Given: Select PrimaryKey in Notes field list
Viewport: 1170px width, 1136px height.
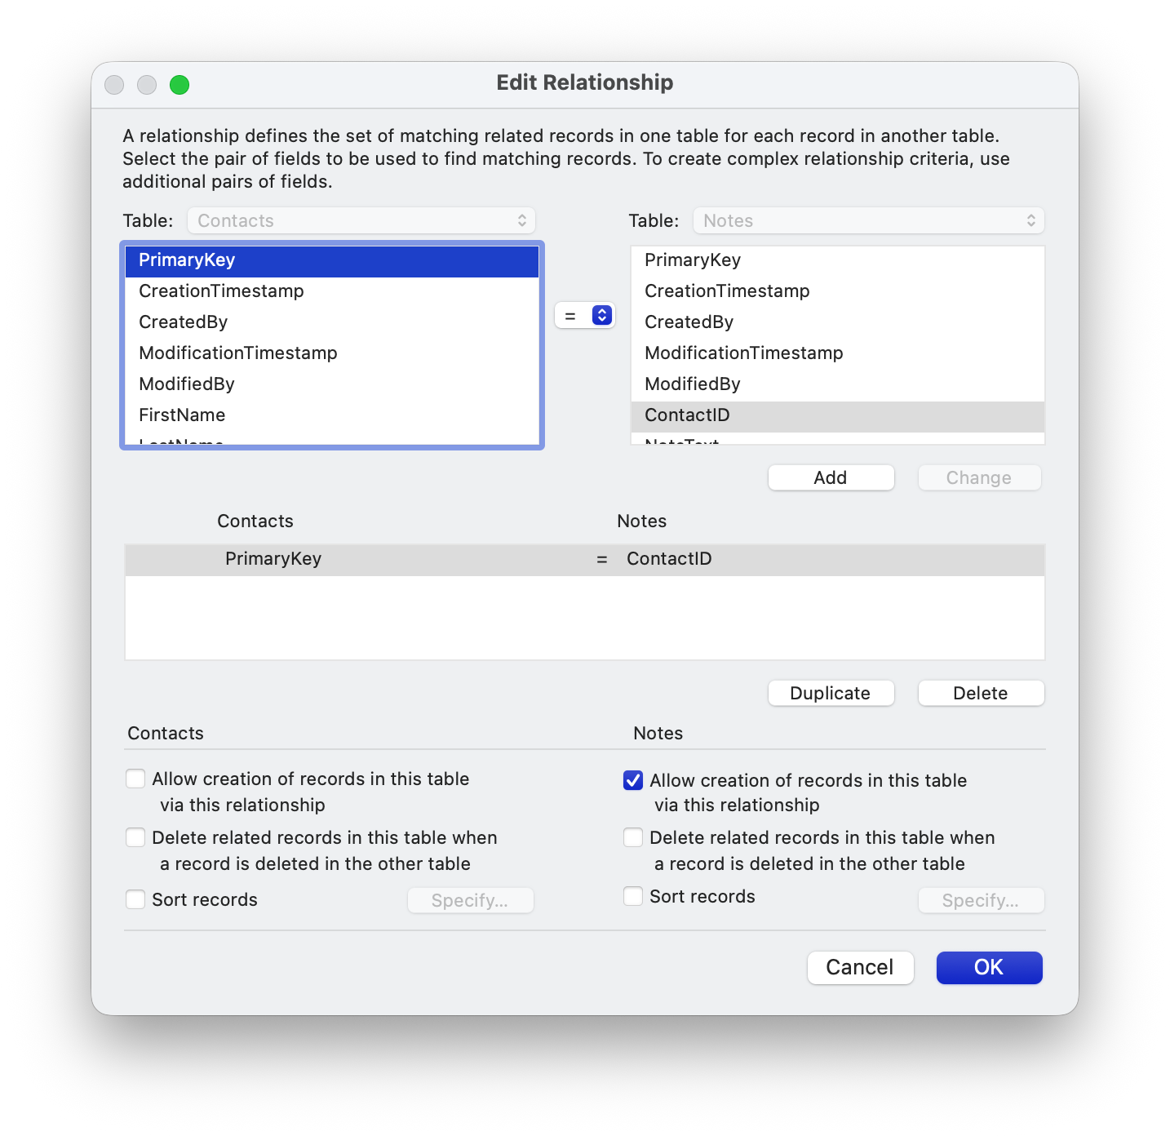Looking at the screenshot, I should point(838,260).
